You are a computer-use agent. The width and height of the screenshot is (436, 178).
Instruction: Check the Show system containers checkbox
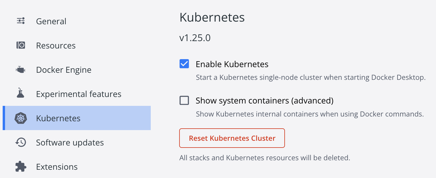click(x=184, y=101)
